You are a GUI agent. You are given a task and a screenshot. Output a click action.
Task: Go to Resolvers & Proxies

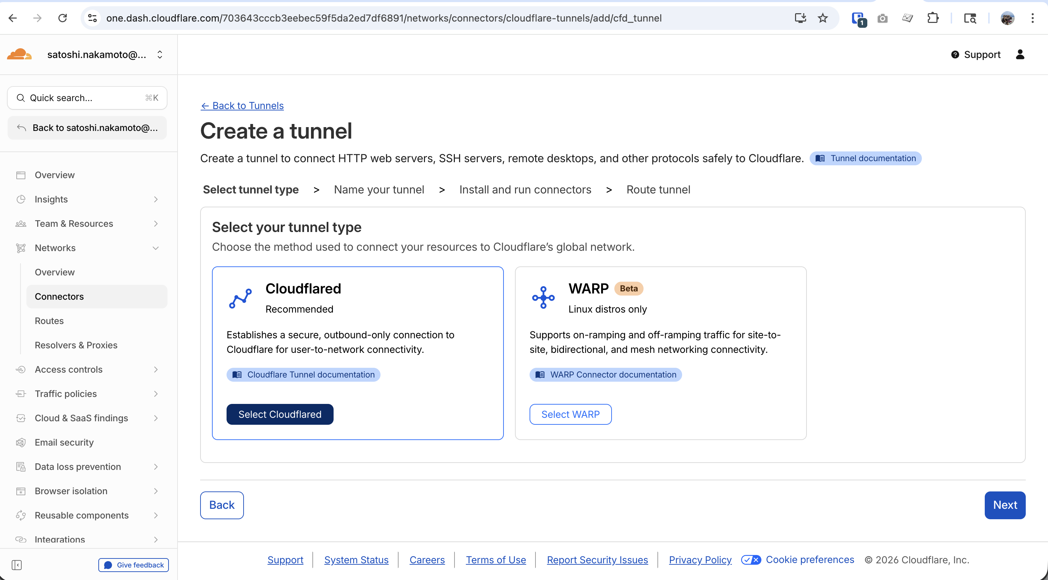point(76,345)
